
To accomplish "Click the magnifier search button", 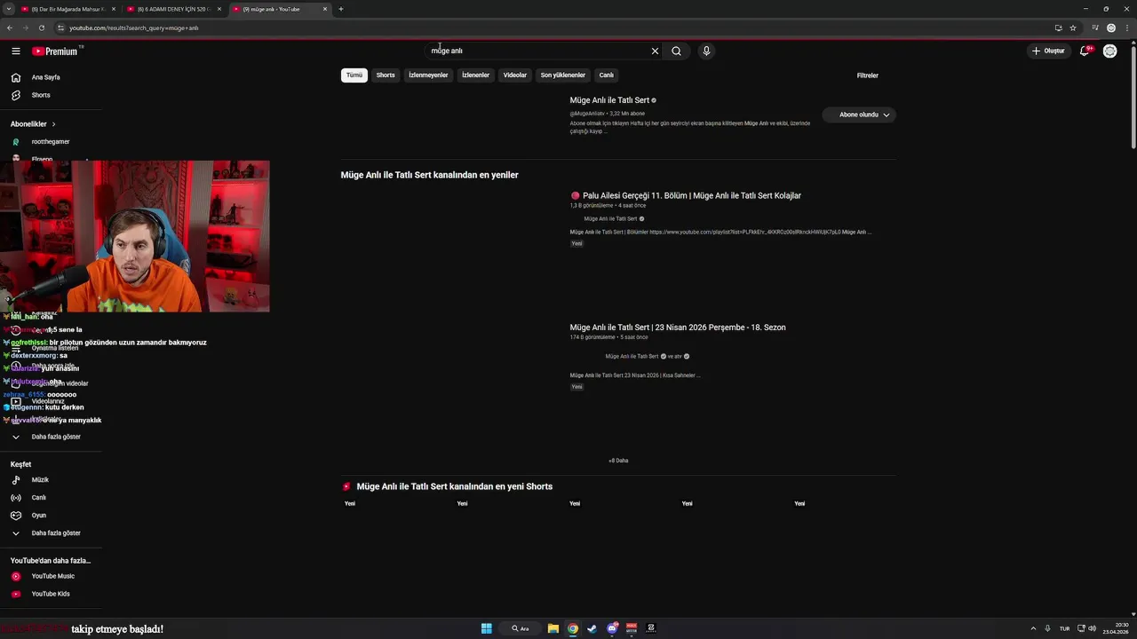I will point(676,51).
